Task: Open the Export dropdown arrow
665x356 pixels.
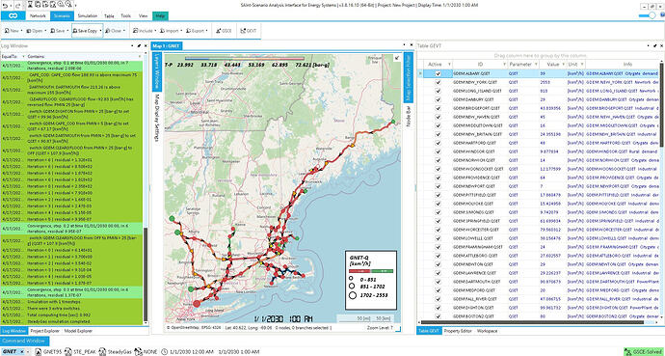Action: tap(207, 31)
